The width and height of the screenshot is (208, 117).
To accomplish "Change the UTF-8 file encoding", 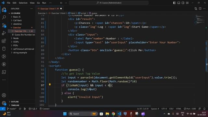I will pos(164,109).
